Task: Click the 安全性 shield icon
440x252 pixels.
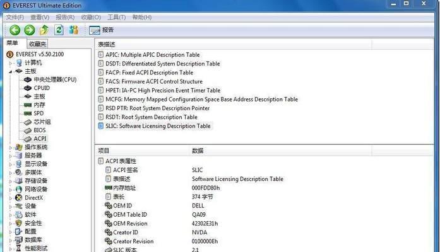Action: (x=18, y=223)
